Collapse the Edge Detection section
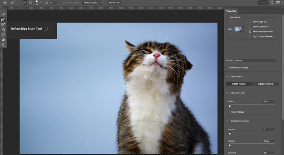The height and width of the screenshot is (155, 284). point(227,93)
